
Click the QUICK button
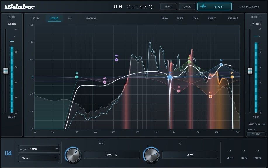click(187, 6)
